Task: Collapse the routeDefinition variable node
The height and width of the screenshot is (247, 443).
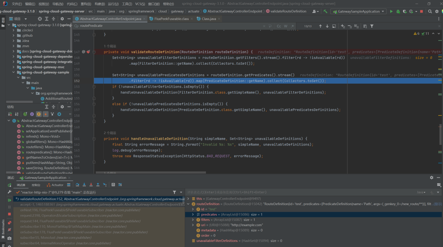Action: (189, 204)
